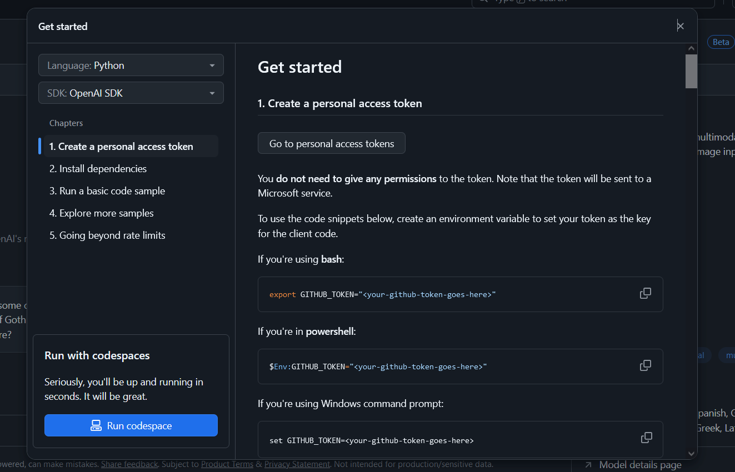Open Model details page link behind dialog
The height and width of the screenshot is (472, 735).
tap(640, 465)
